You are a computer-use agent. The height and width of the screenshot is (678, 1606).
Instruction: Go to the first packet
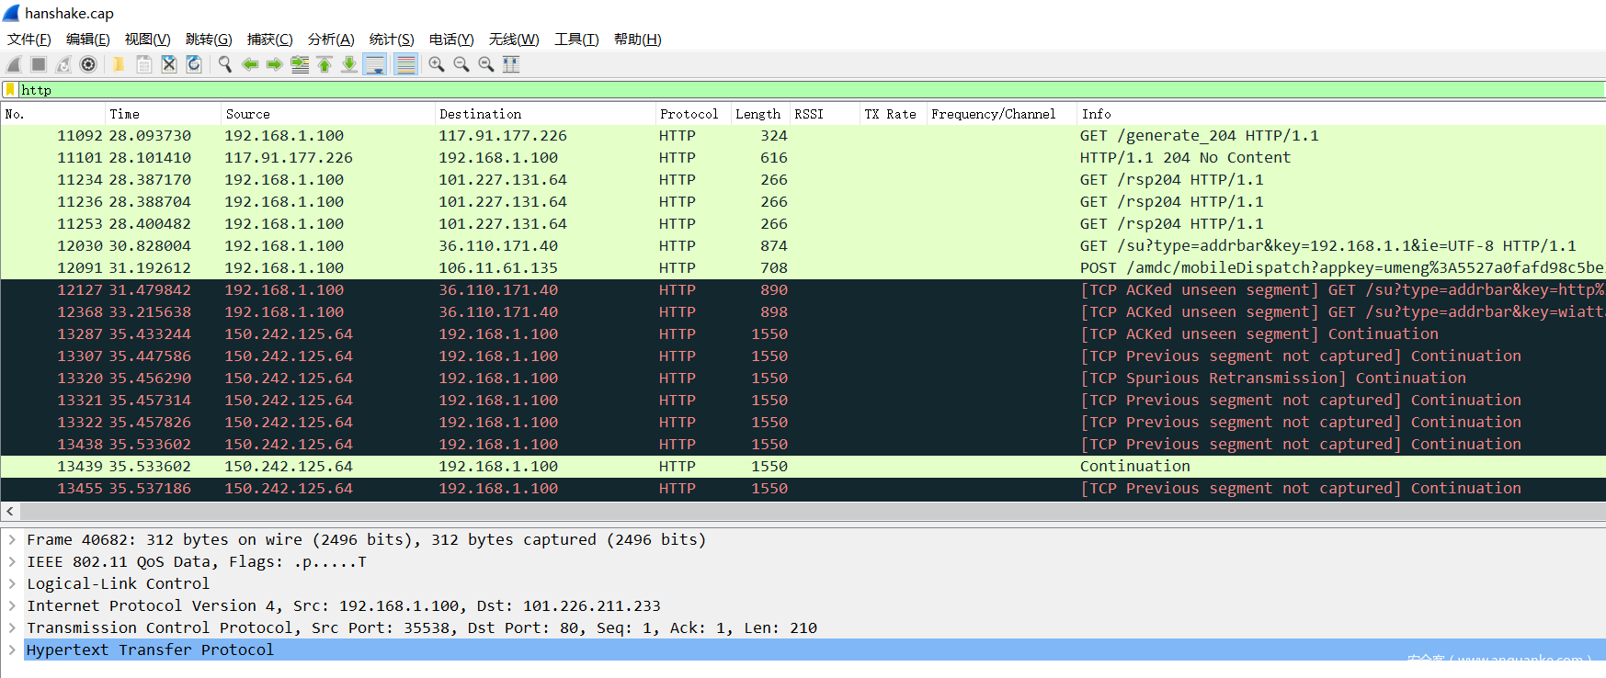click(x=325, y=64)
